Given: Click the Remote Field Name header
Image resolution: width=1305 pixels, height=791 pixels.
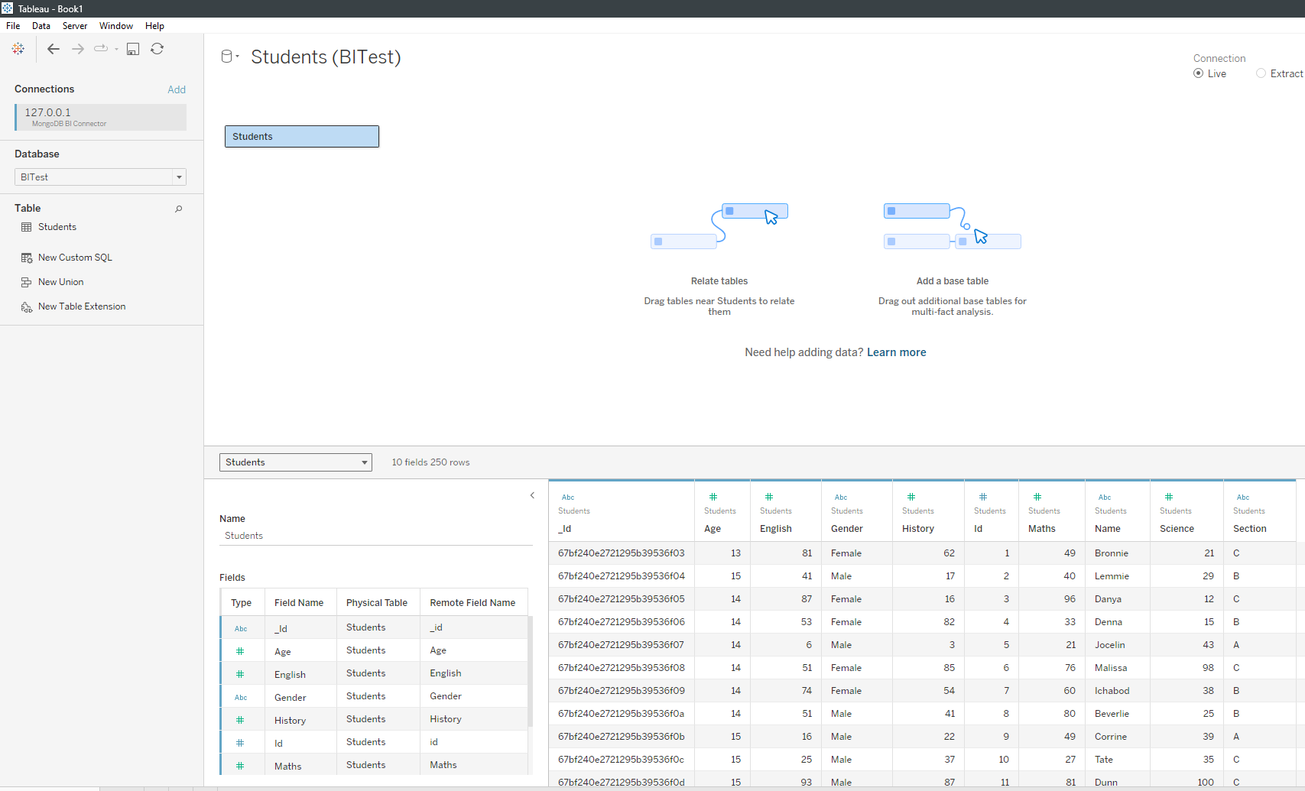Looking at the screenshot, I should pos(472,603).
